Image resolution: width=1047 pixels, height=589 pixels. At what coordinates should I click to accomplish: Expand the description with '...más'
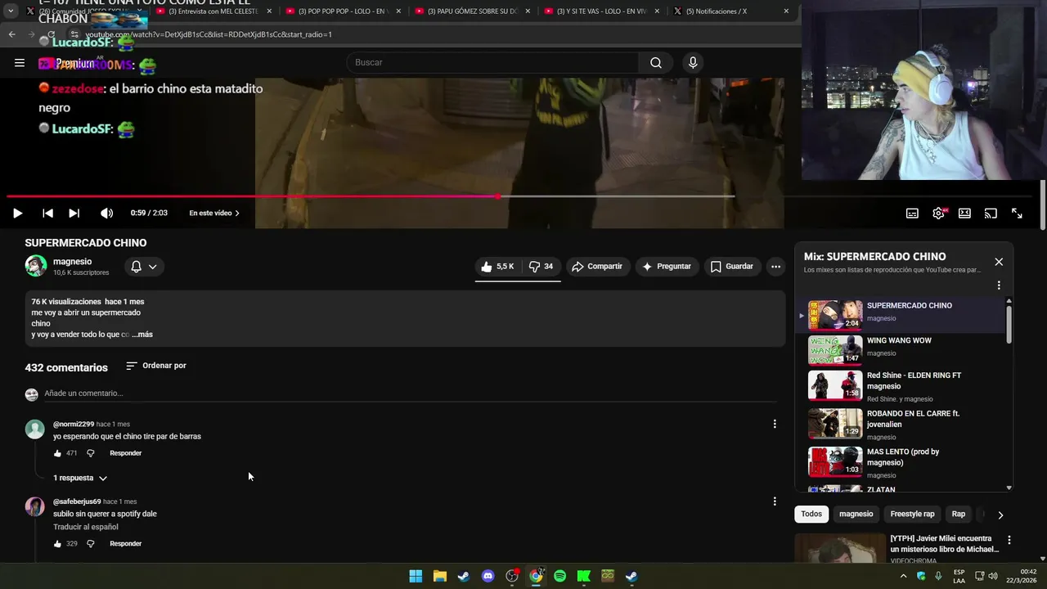coord(142,335)
